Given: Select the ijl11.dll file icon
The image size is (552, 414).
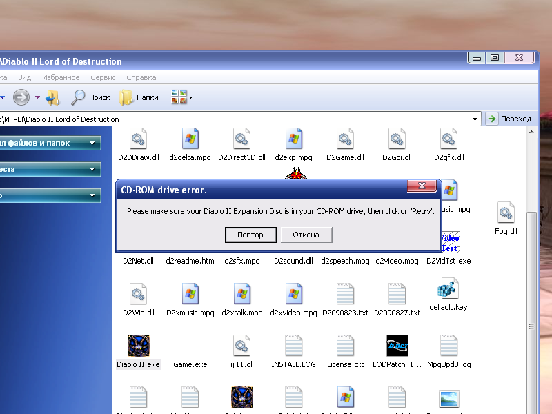Looking at the screenshot, I should coord(242,346).
